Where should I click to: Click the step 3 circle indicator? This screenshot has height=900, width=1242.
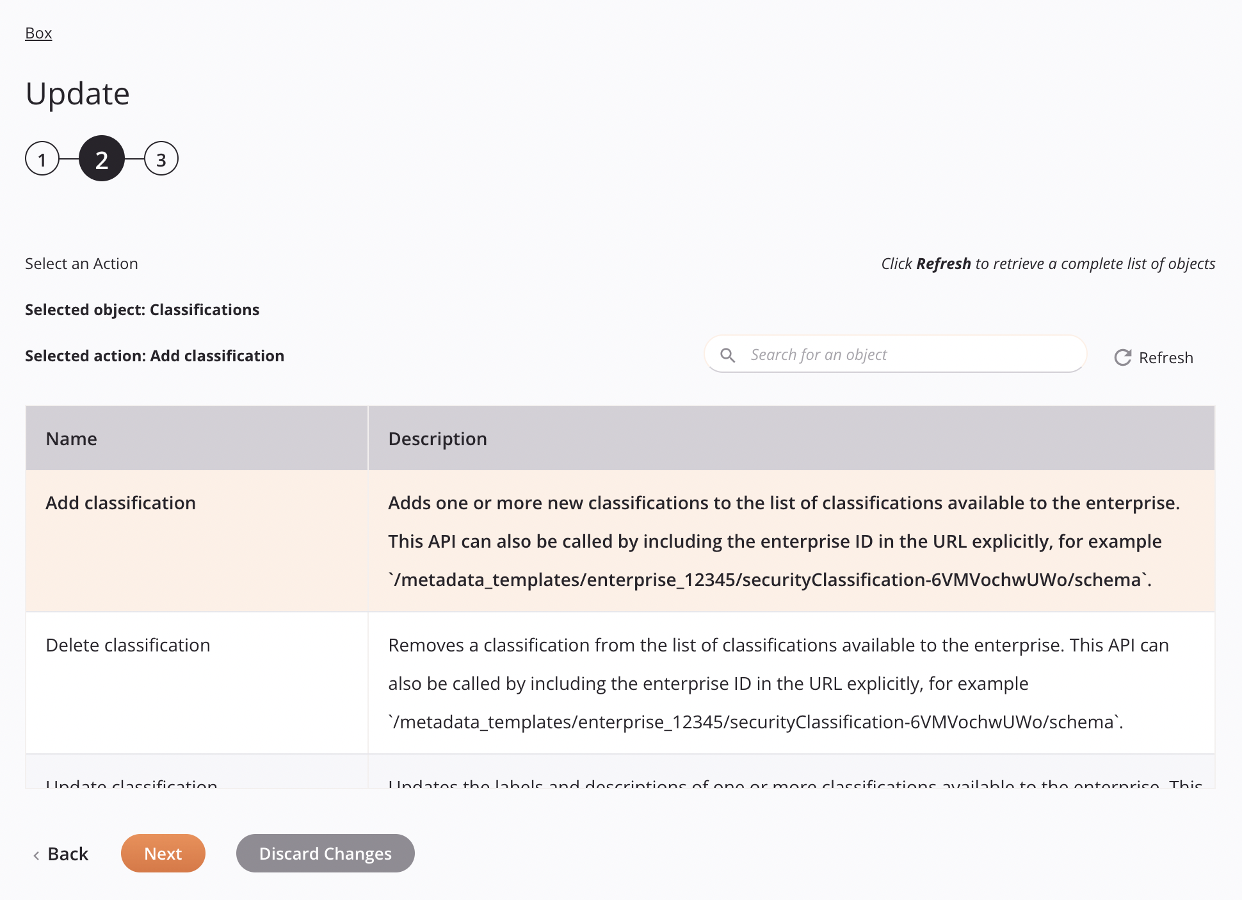(x=160, y=159)
